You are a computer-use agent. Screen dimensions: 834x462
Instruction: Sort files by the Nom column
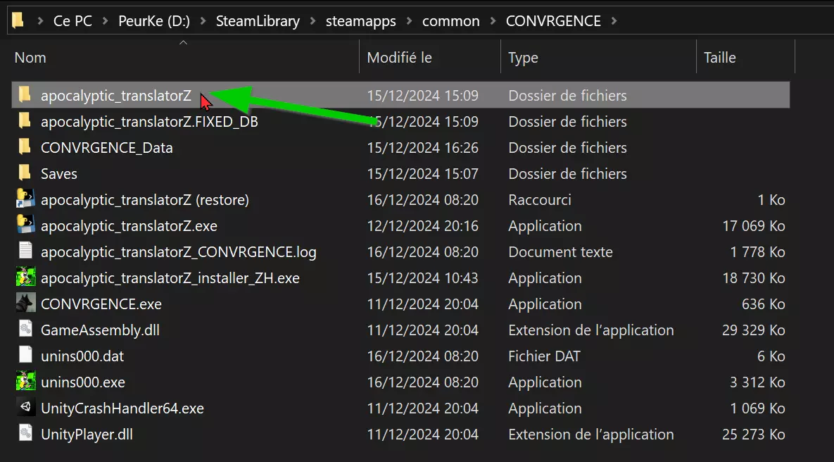pyautogui.click(x=30, y=58)
